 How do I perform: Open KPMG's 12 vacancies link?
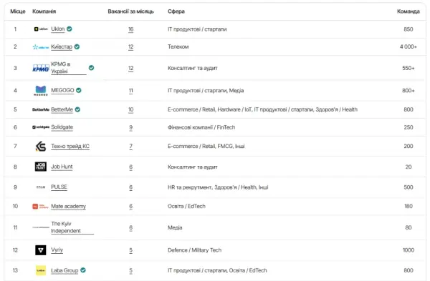[x=131, y=68]
